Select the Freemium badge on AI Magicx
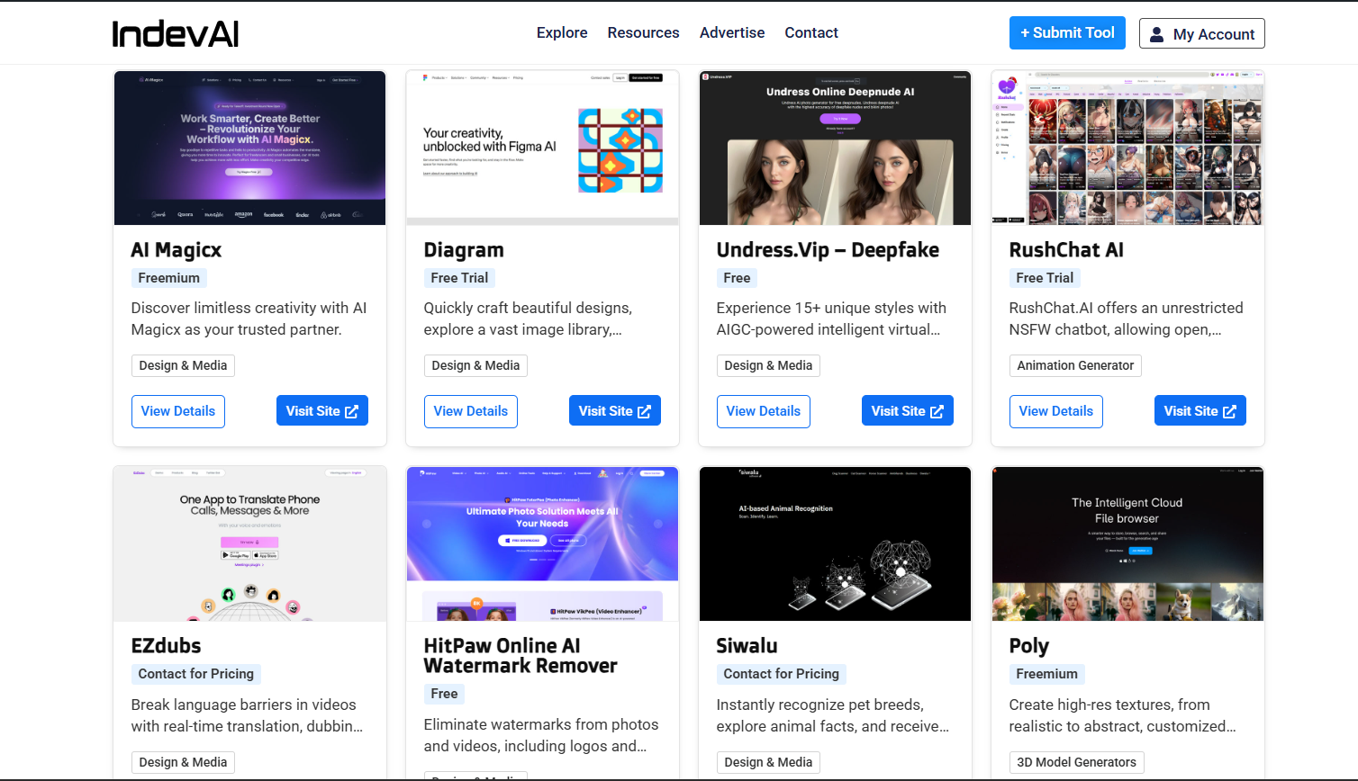This screenshot has width=1358, height=781. click(169, 278)
